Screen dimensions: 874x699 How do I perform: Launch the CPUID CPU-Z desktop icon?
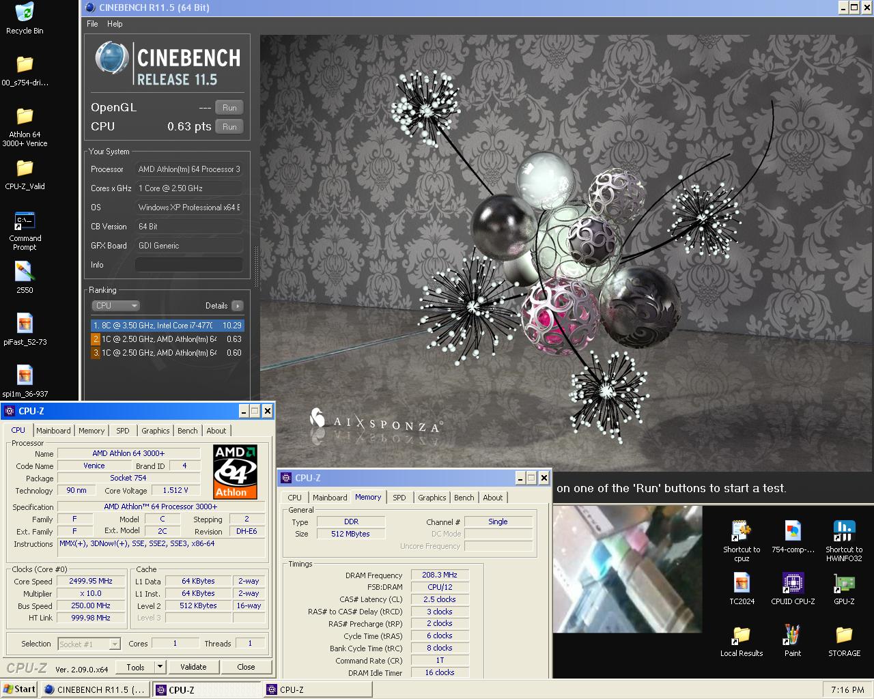793,583
